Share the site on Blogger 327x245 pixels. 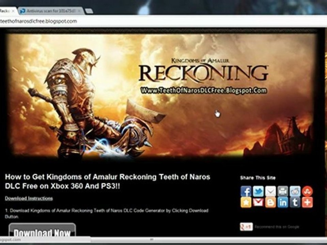click(x=270, y=202)
